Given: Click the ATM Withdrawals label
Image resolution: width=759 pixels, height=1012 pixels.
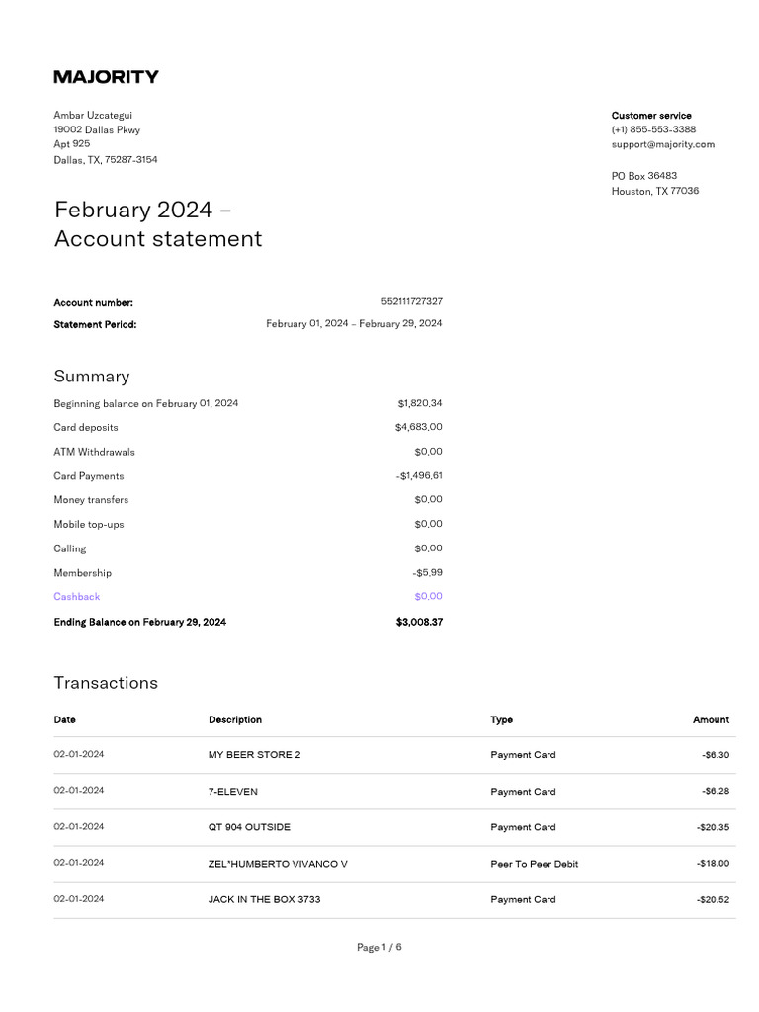Looking at the screenshot, I should [94, 452].
